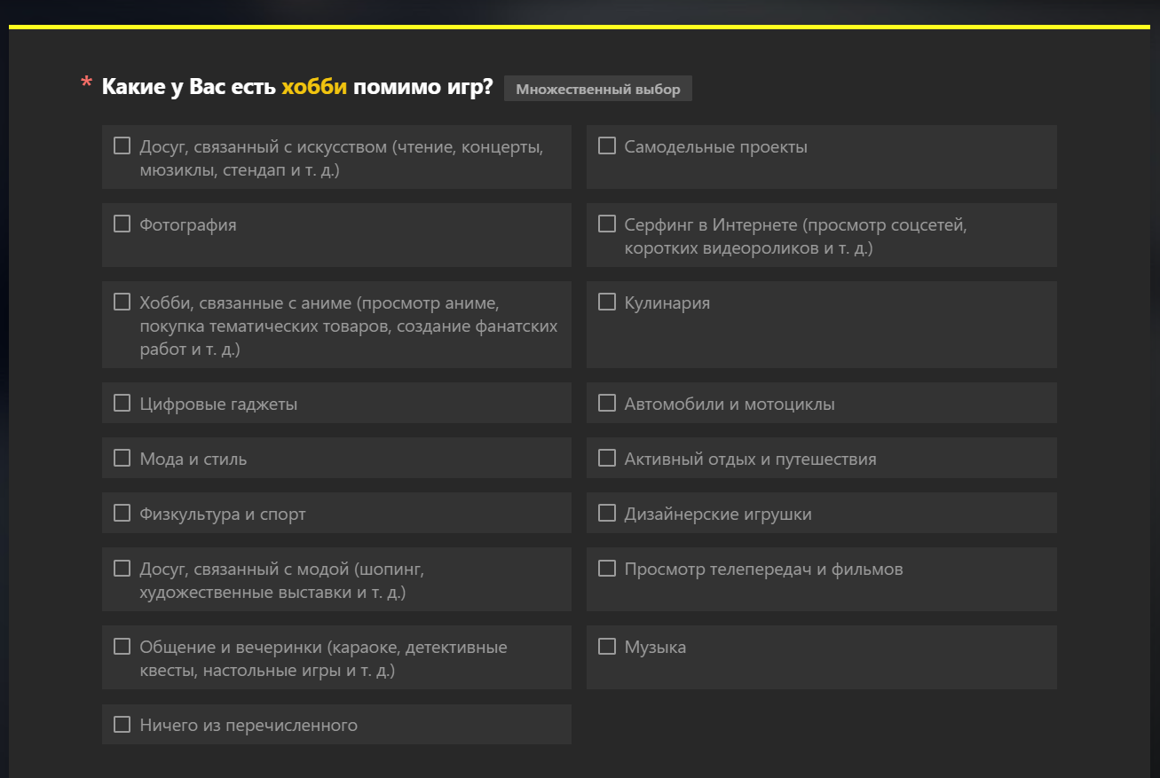Check the 'Музыка' checkbox

607,647
